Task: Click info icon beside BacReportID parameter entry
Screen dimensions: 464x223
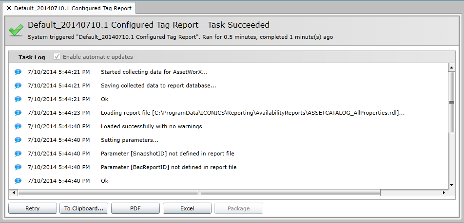Action: 18,167
